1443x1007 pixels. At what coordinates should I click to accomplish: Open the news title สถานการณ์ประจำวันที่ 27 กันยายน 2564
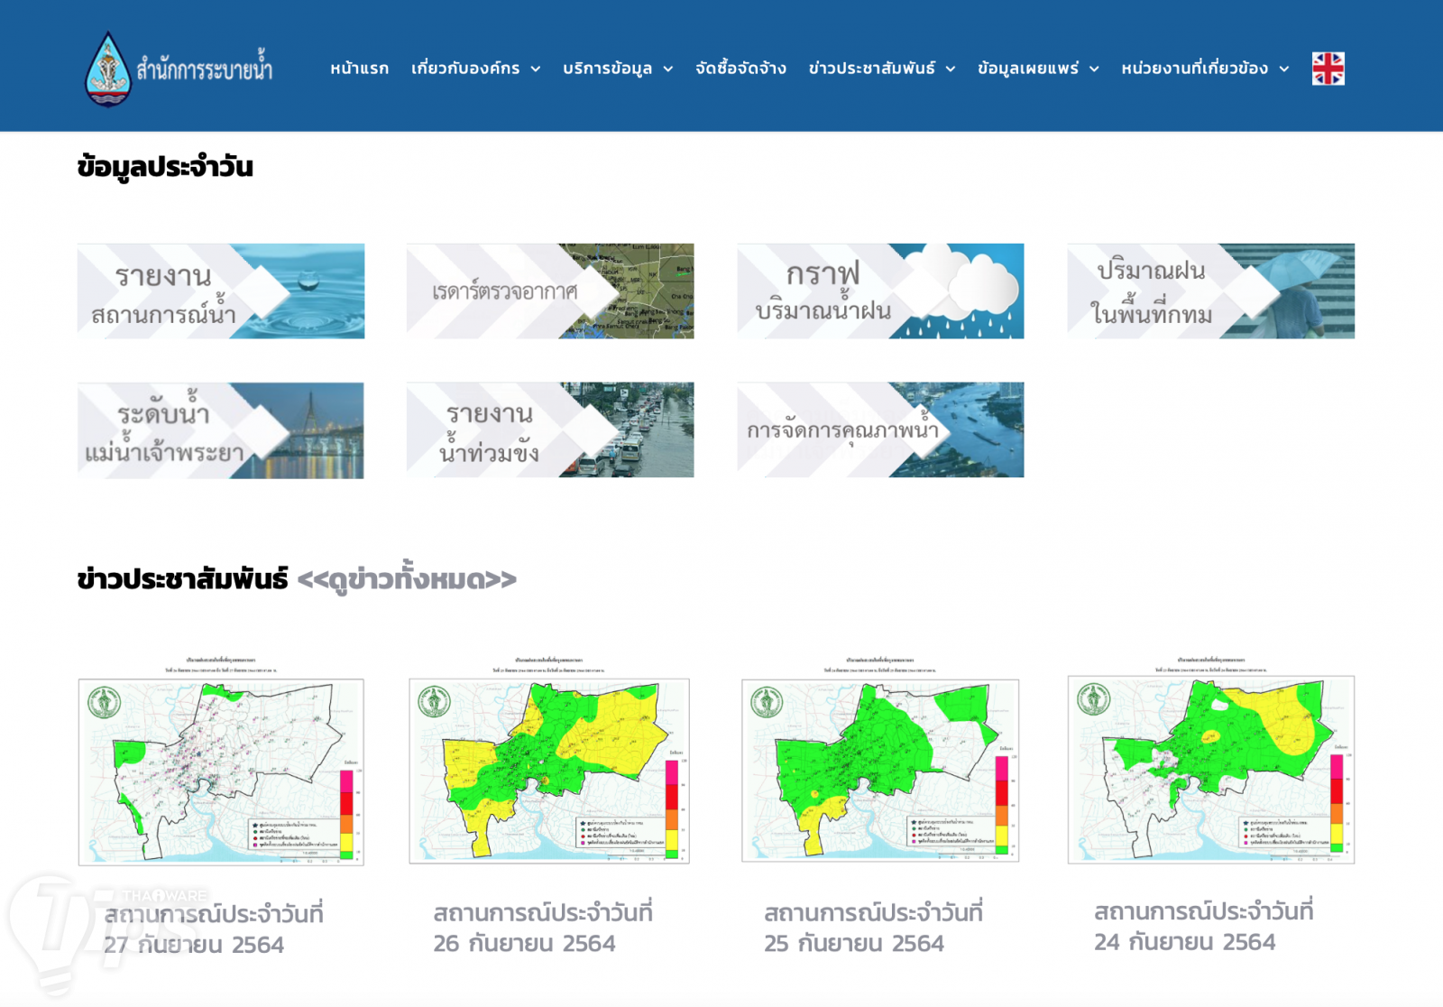[214, 929]
